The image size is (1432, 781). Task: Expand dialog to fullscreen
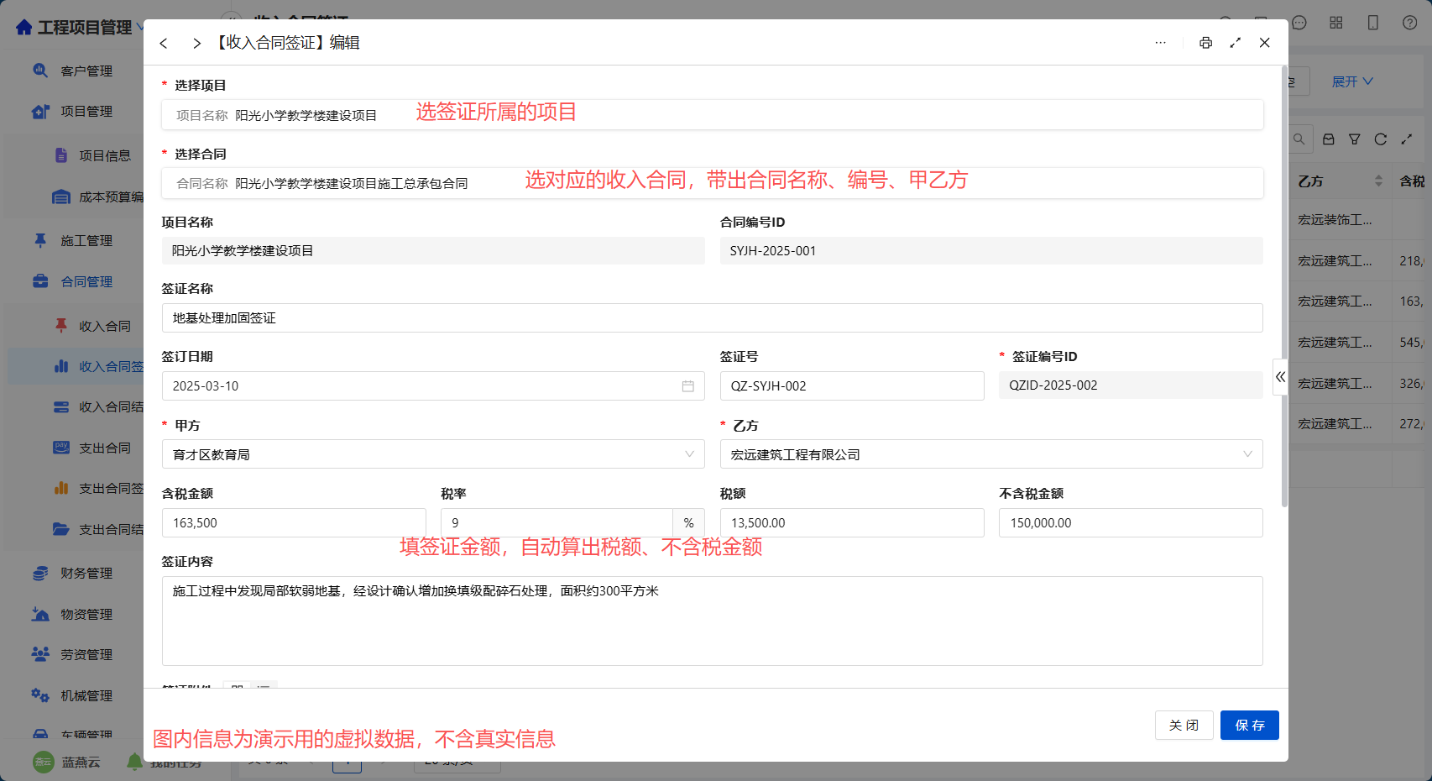(x=1235, y=43)
